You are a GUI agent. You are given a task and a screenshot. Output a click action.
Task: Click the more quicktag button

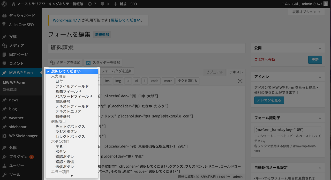click(x=168, y=81)
